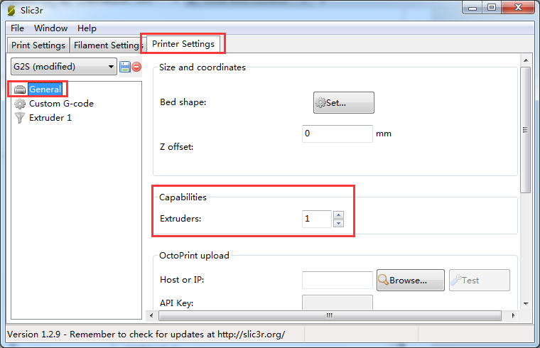Click the Host or IP: label
The width and height of the screenshot is (540, 348).
(182, 280)
